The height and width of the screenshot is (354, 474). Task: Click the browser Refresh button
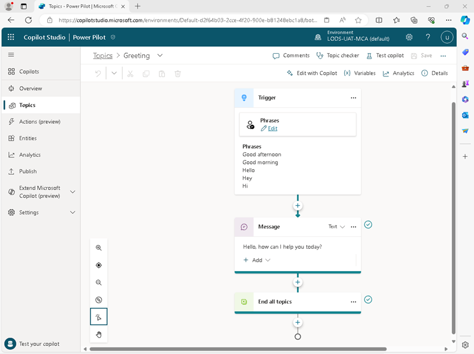coord(28,20)
